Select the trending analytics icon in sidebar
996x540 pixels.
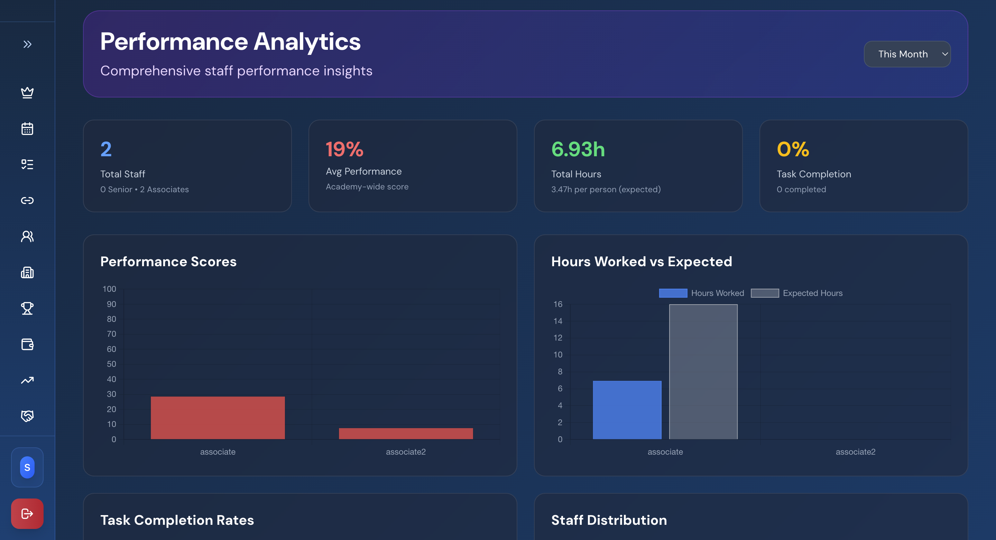(27, 380)
